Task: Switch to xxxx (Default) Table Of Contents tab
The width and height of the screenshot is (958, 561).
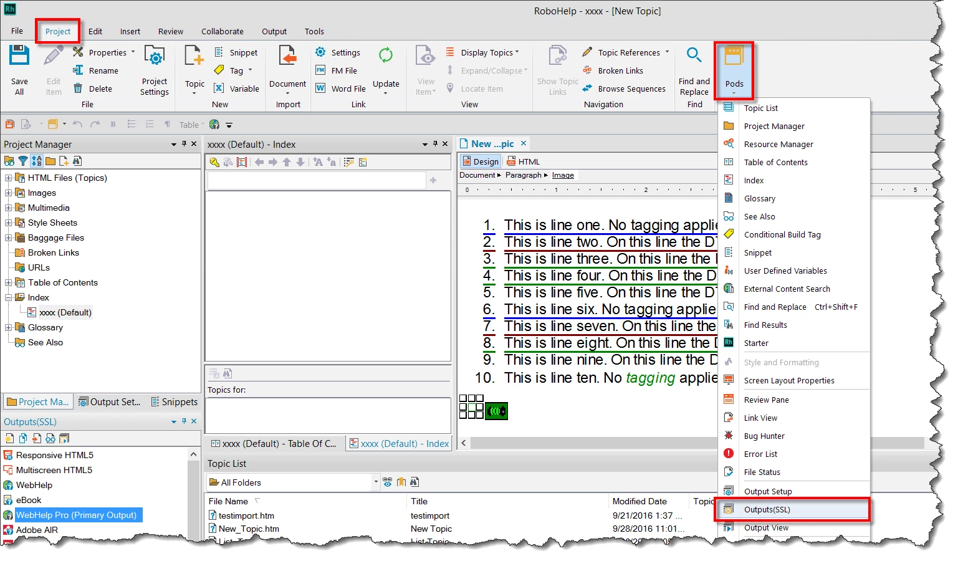Action: (x=274, y=444)
